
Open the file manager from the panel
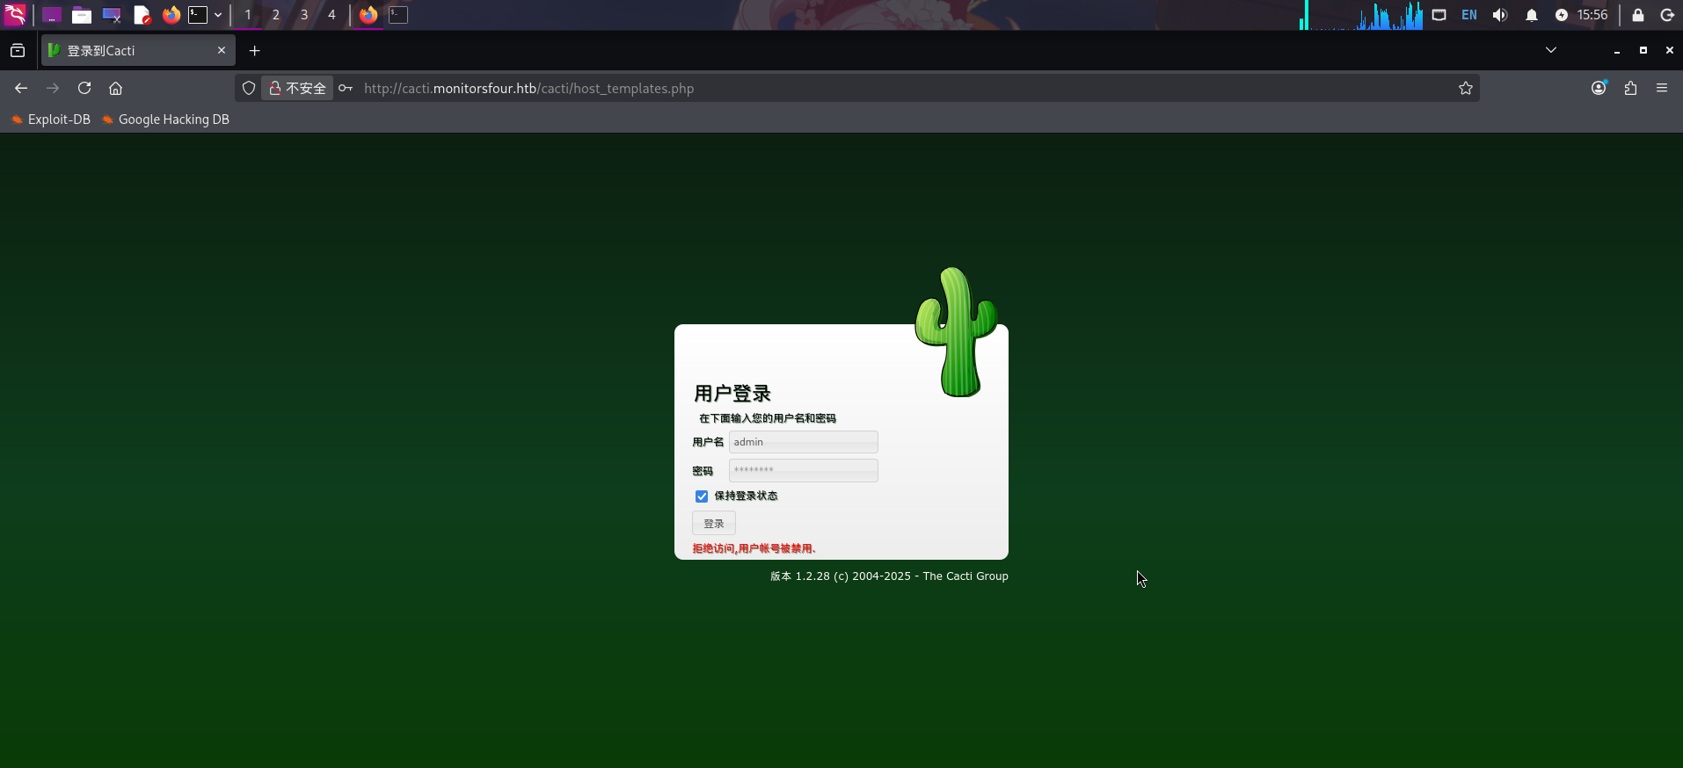(x=82, y=15)
